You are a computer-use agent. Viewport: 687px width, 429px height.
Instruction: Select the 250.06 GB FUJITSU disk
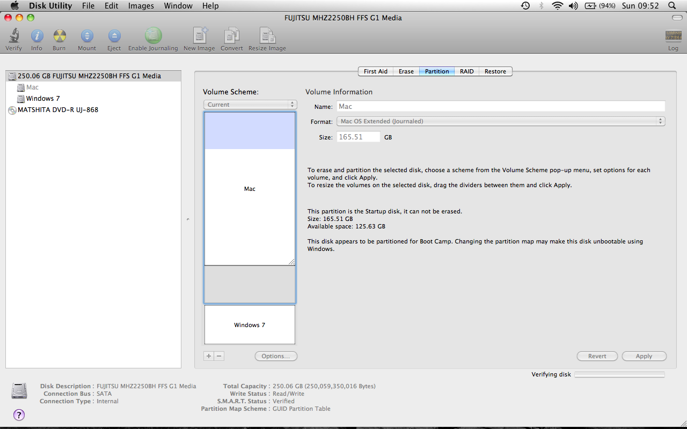coord(93,76)
